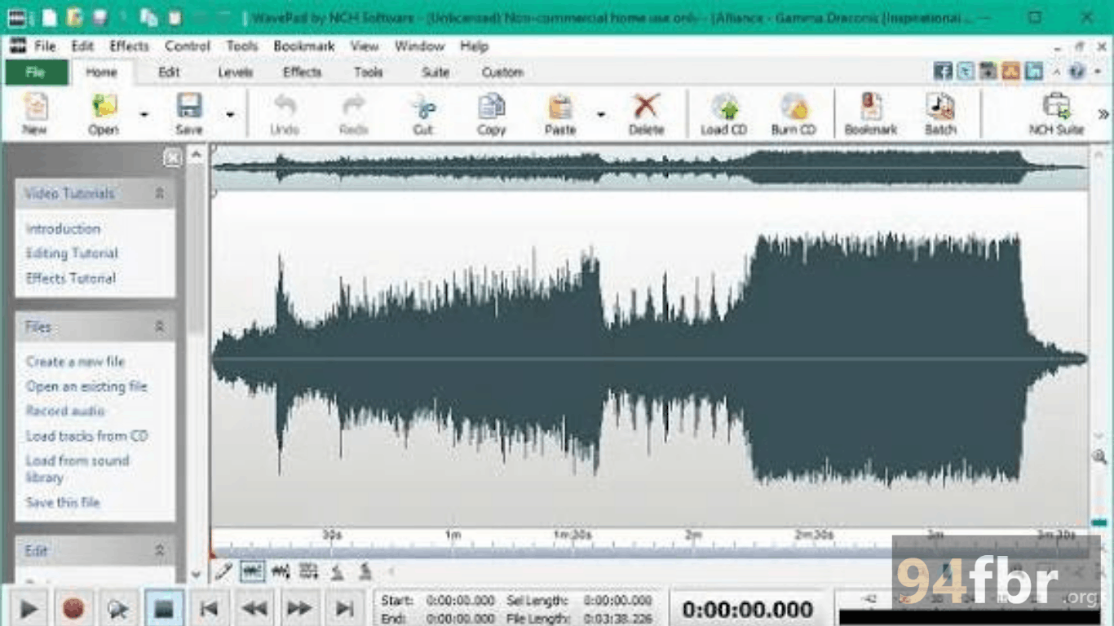Viewport: 1114px width, 626px height.
Task: Click the vertical zoom slider handle right of the waveform
Action: (1099, 522)
